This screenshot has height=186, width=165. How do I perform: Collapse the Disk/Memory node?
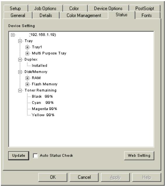coord(20,72)
